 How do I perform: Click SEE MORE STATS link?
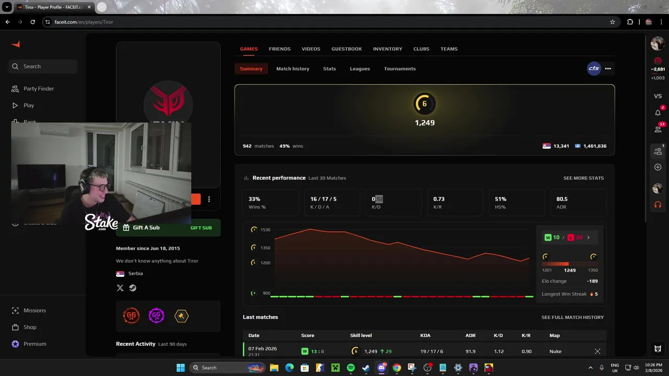[583, 178]
